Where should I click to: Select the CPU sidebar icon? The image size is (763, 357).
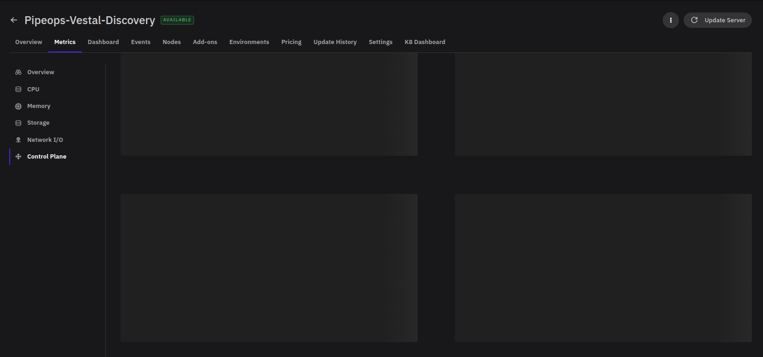point(19,89)
